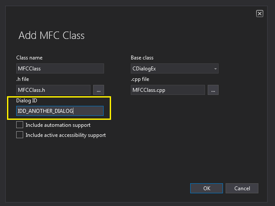Browse for the .cpp file location
The height and width of the screenshot is (206, 275).
point(213,90)
